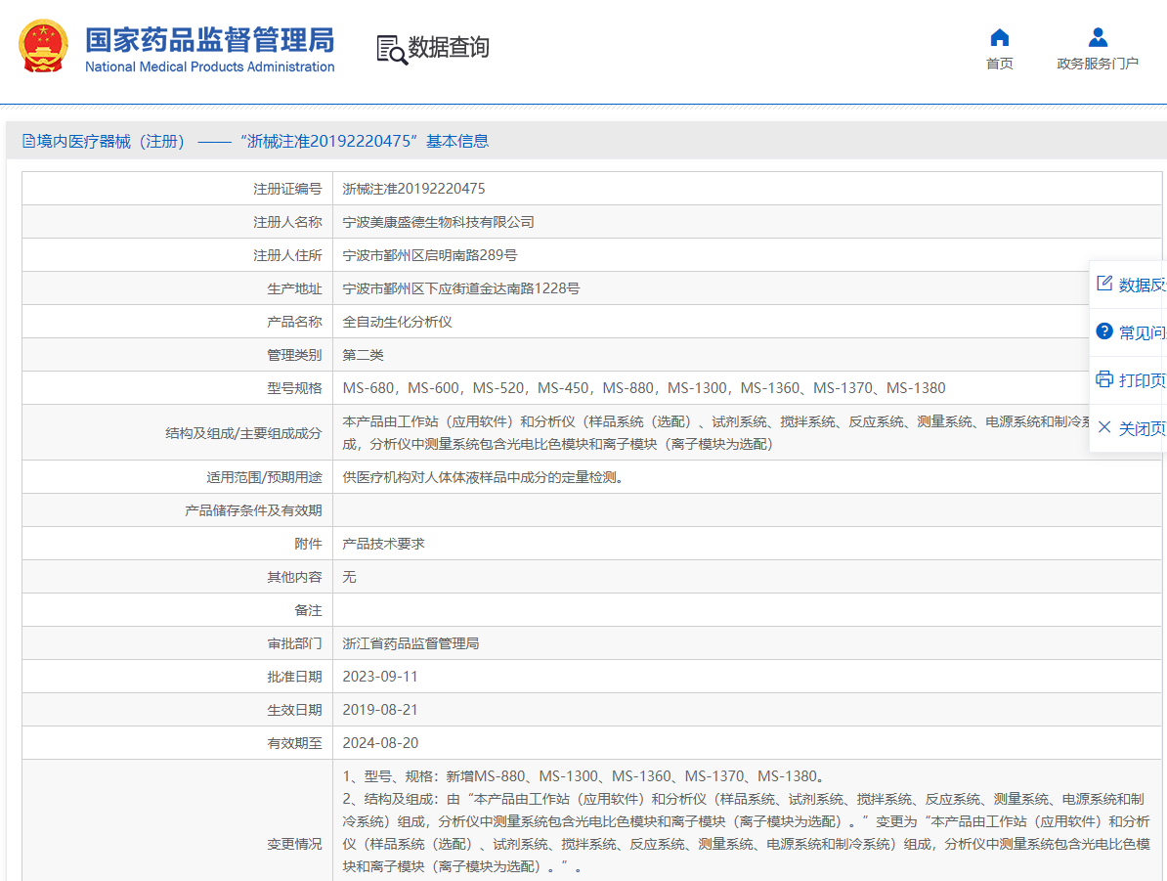Open the 首页 link text
1167x881 pixels.
coord(1000,64)
